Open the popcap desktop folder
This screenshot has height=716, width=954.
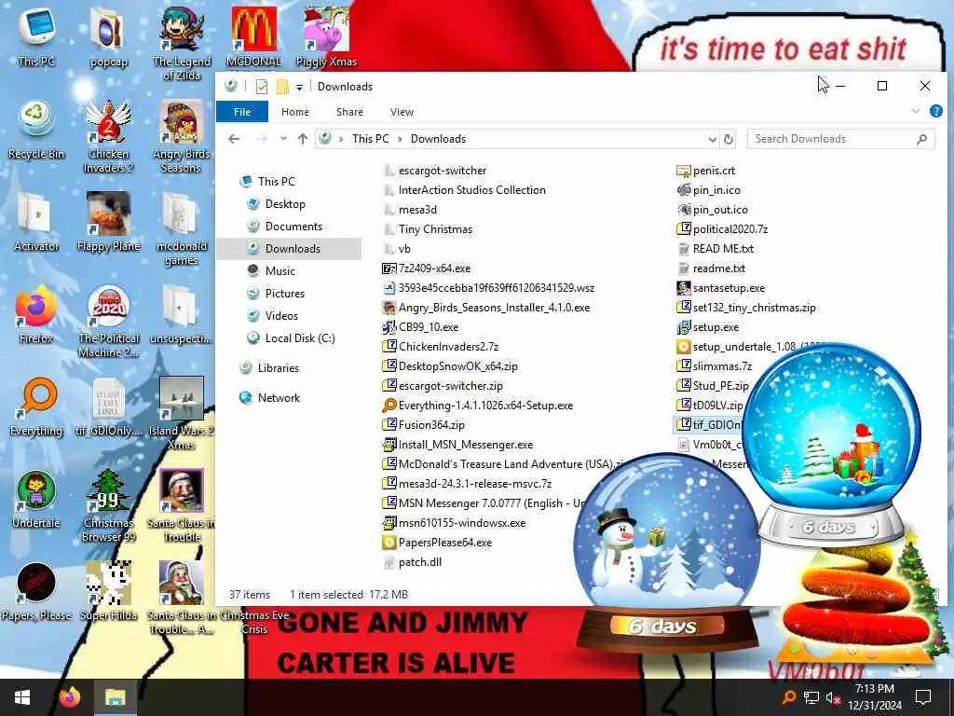[108, 36]
